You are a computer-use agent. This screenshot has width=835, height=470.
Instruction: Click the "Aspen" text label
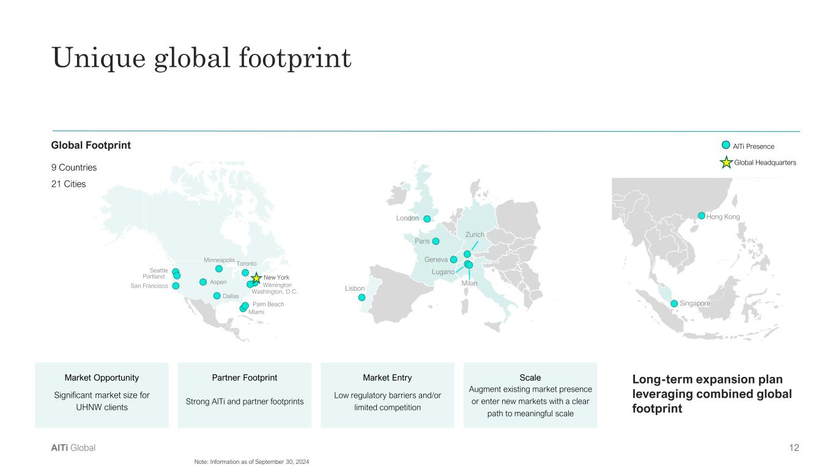point(218,282)
